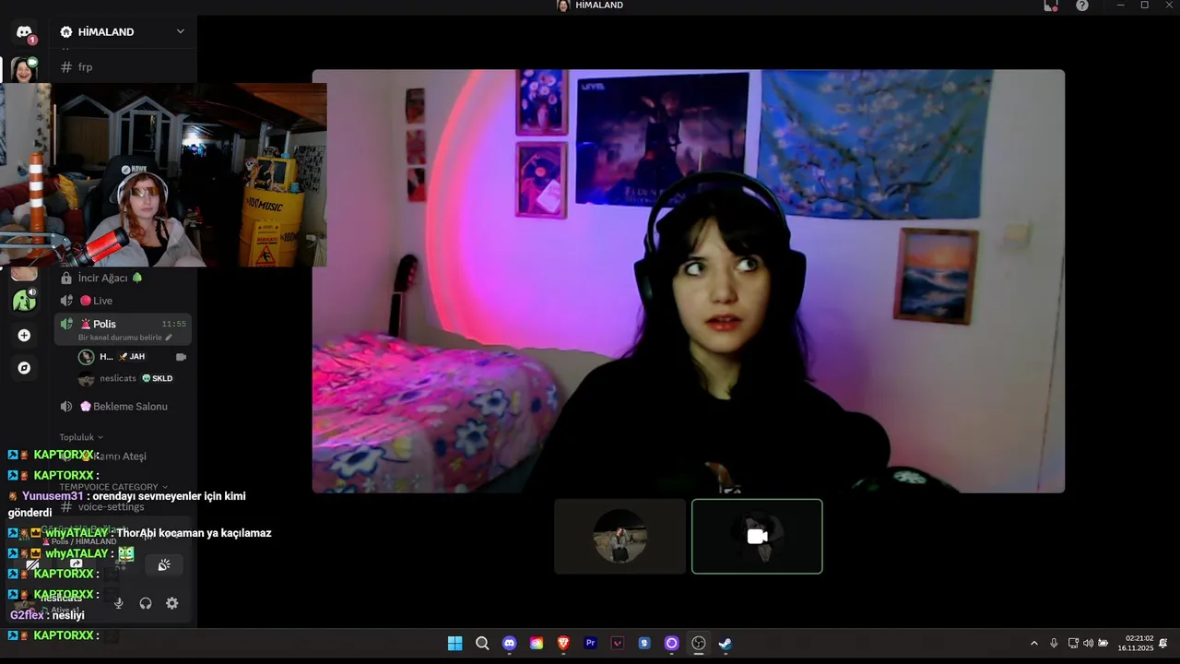Expand the HİMALAND server menu chevron
The image size is (1180, 664).
coord(181,31)
